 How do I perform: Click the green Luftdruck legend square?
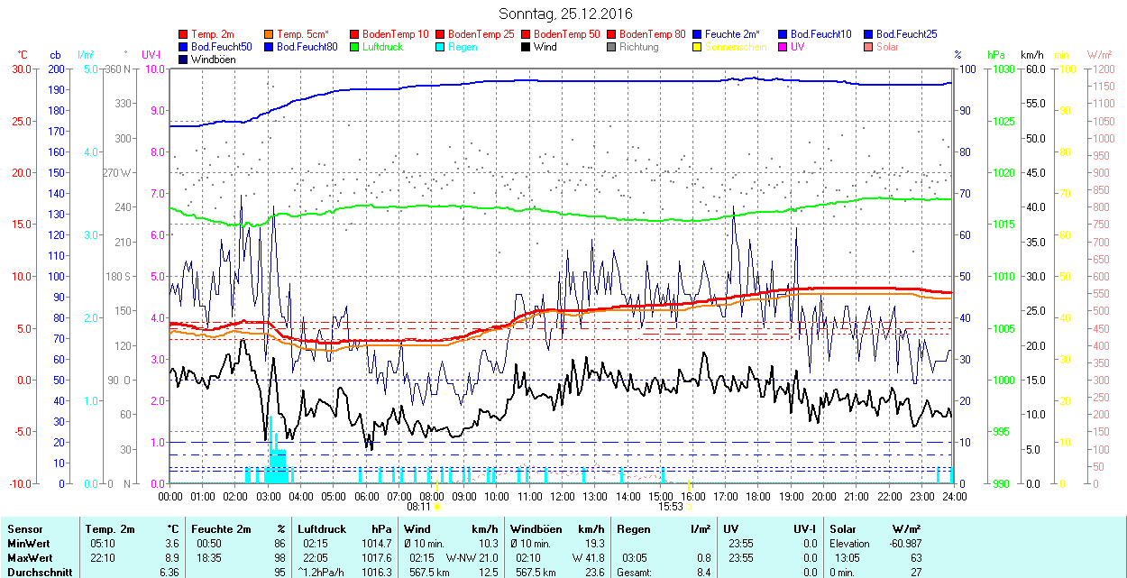pyautogui.click(x=354, y=47)
